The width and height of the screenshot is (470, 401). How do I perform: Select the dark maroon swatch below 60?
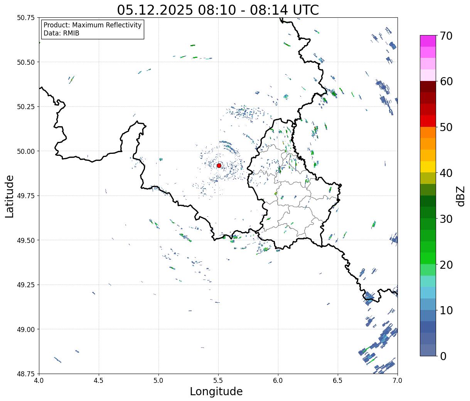click(x=428, y=86)
